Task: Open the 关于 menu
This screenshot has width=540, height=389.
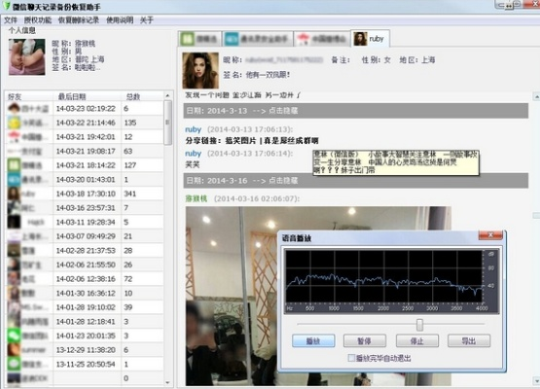Action: 146,20
